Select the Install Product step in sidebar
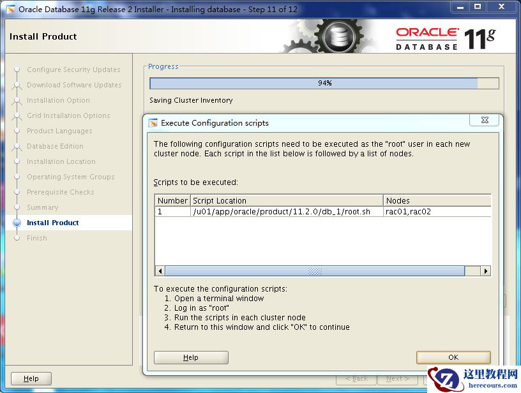The image size is (521, 393). [x=53, y=223]
